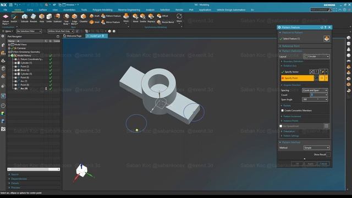
Task: Select Delete Face tool
Action: 143,18
